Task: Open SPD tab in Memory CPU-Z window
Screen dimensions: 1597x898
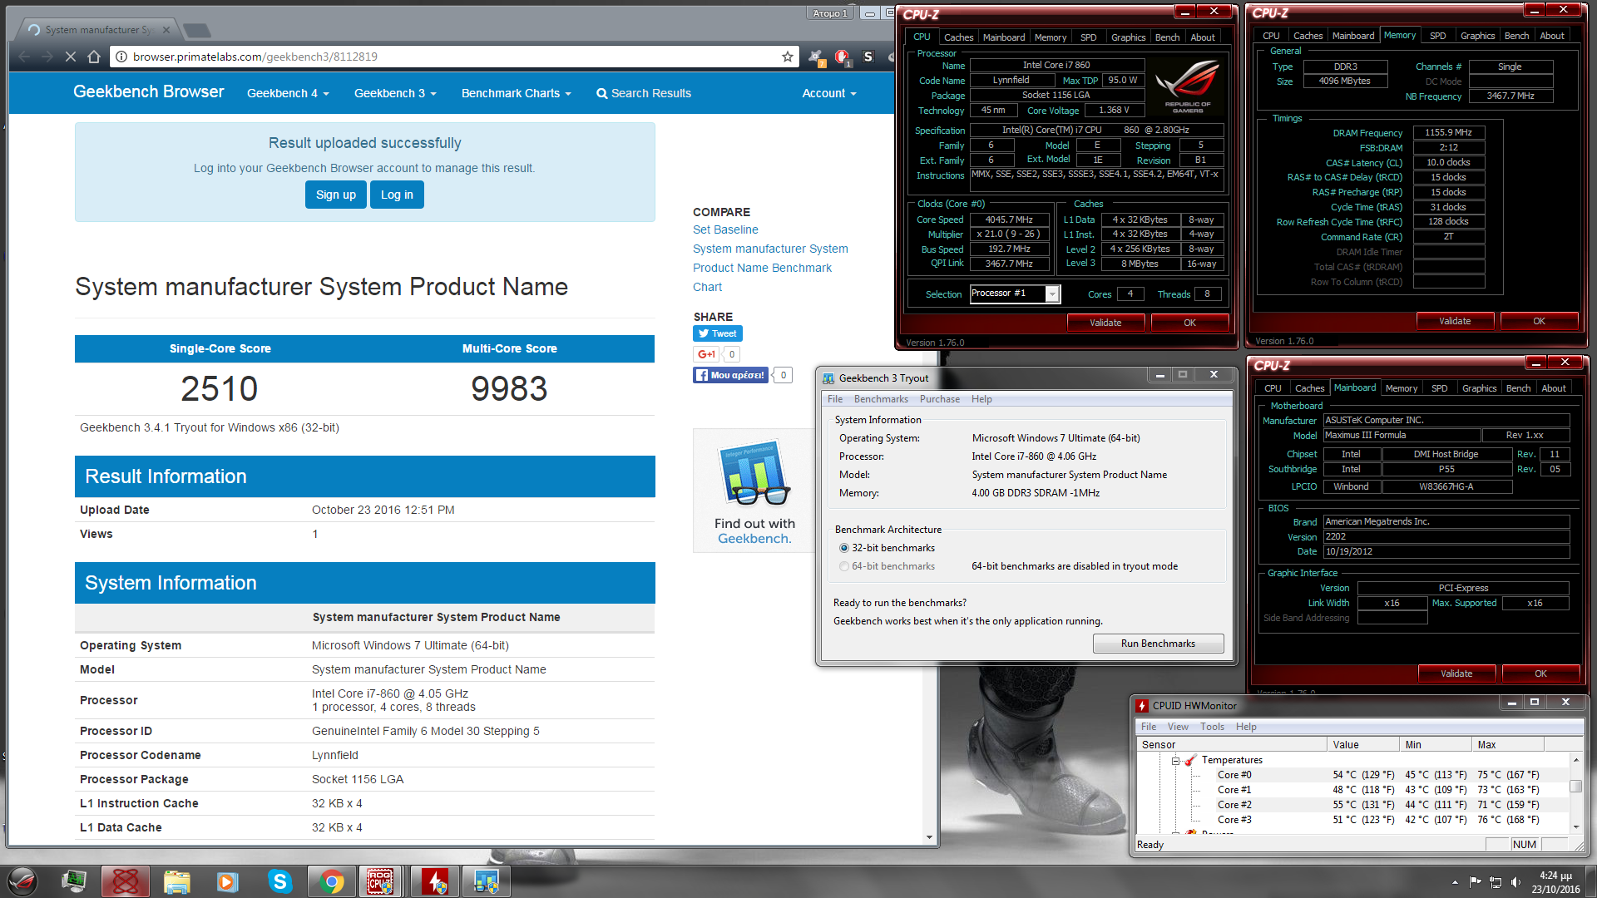Action: click(1437, 36)
